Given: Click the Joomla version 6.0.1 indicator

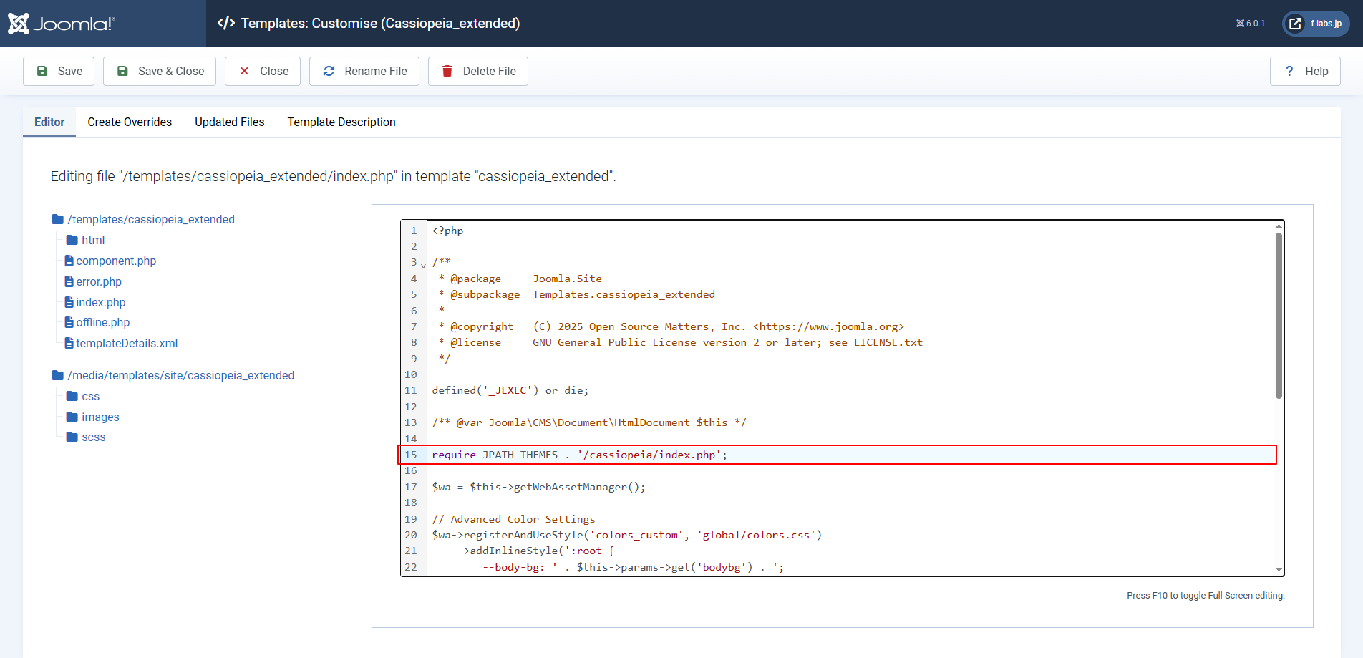Looking at the screenshot, I should tap(1250, 24).
